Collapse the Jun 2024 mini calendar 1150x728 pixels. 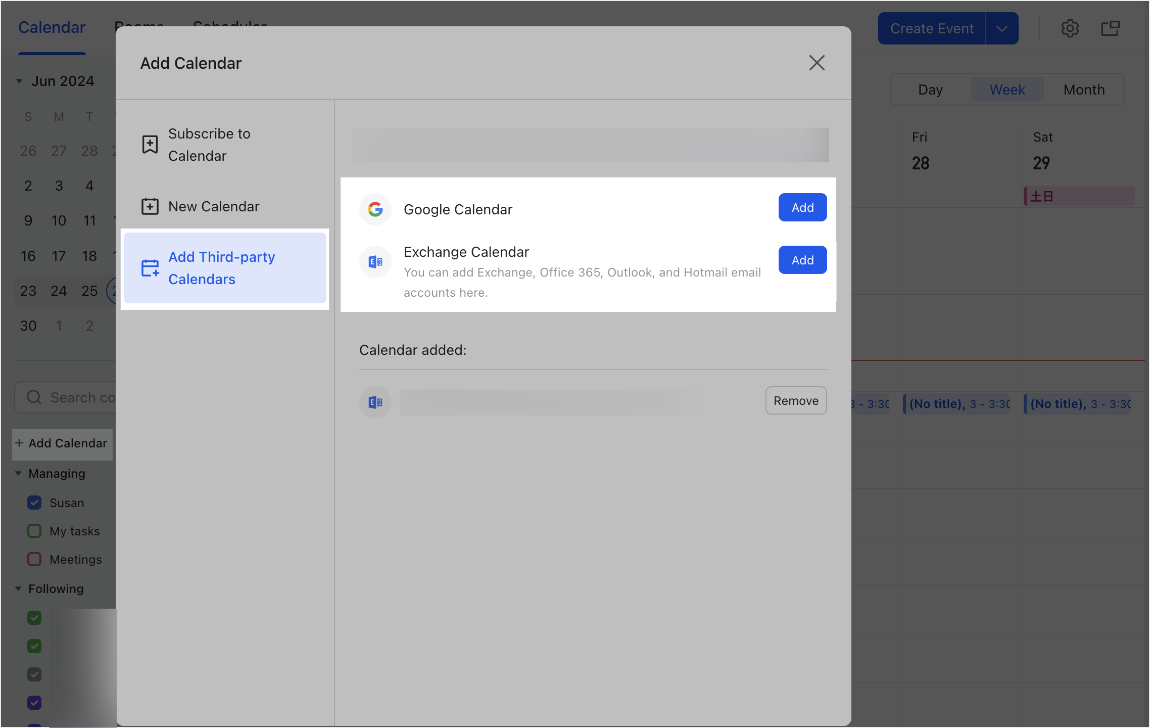pos(20,81)
